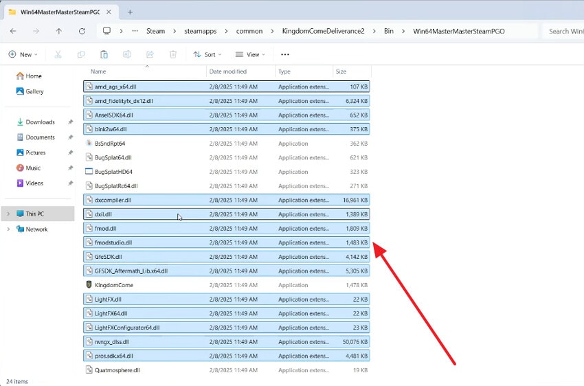Viewport: 584px width, 386px height.
Task: Open the Sort dropdown
Action: pos(207,54)
